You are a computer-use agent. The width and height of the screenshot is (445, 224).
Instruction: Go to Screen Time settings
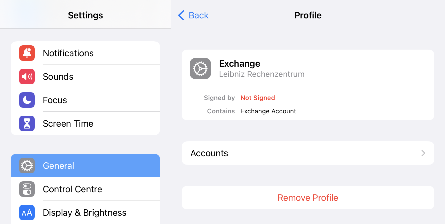click(x=68, y=124)
